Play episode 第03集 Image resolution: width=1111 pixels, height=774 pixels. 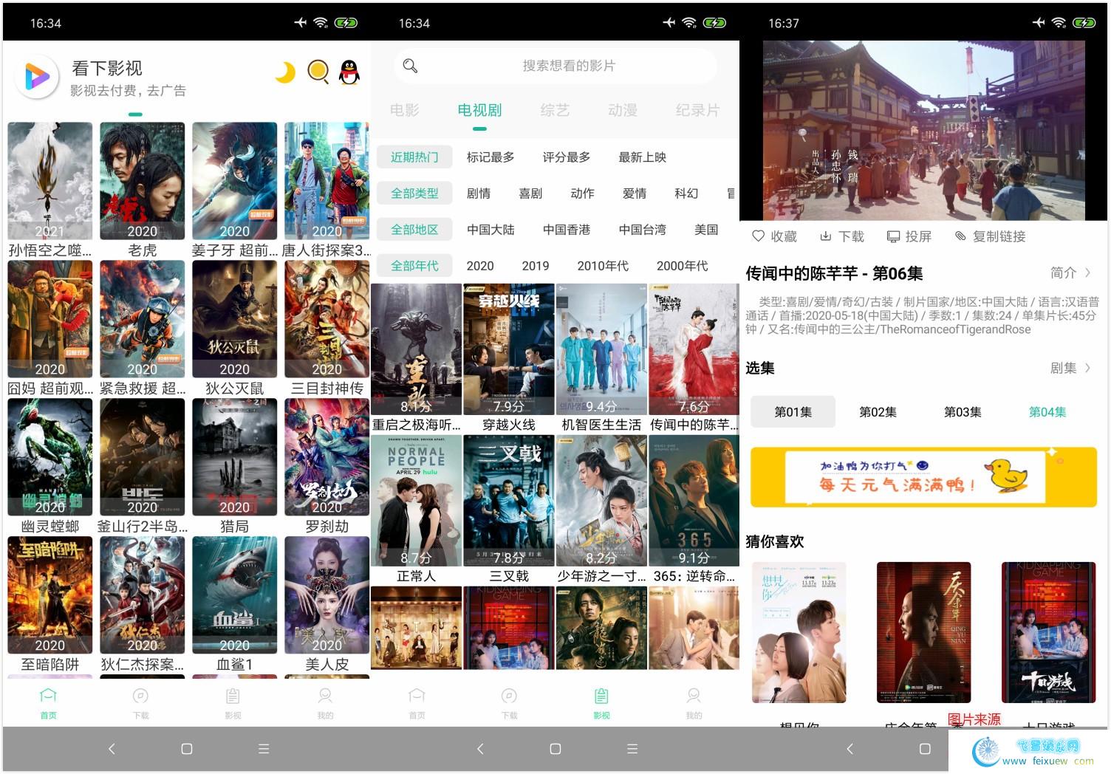click(963, 412)
